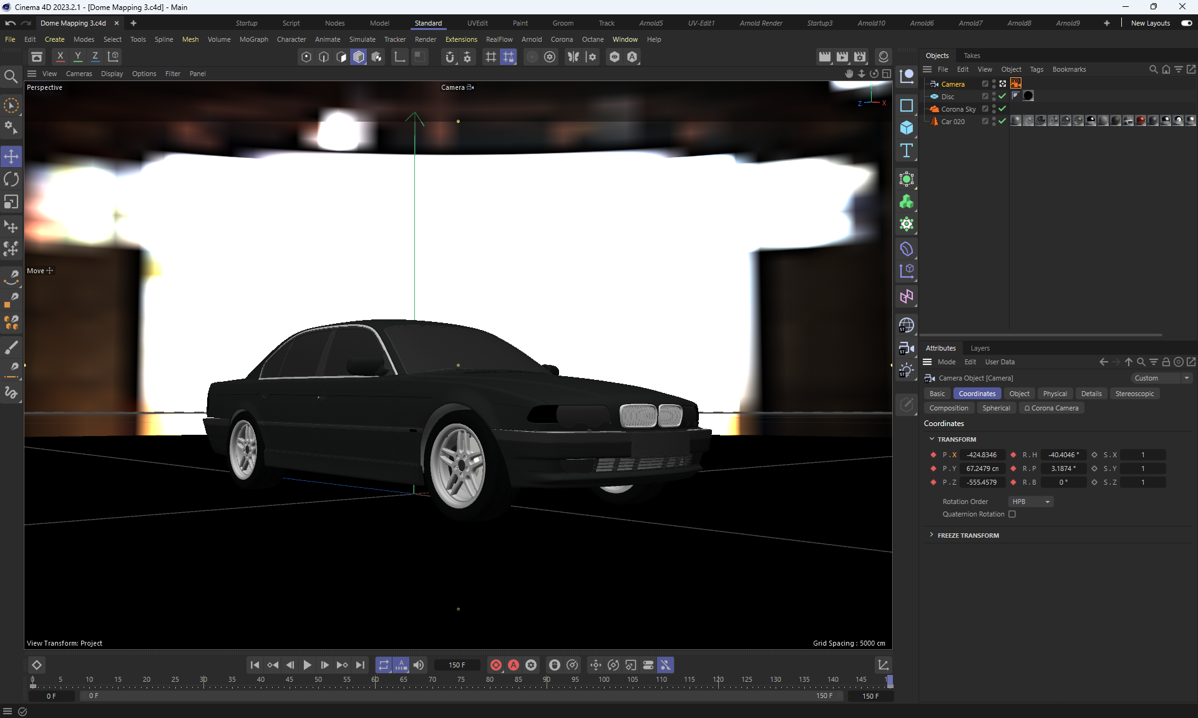Click the Corona Camera tab button
This screenshot has width=1198, height=718.
tap(1051, 408)
